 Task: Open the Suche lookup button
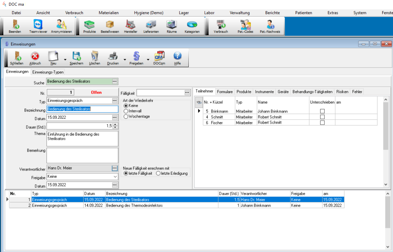[114, 81]
